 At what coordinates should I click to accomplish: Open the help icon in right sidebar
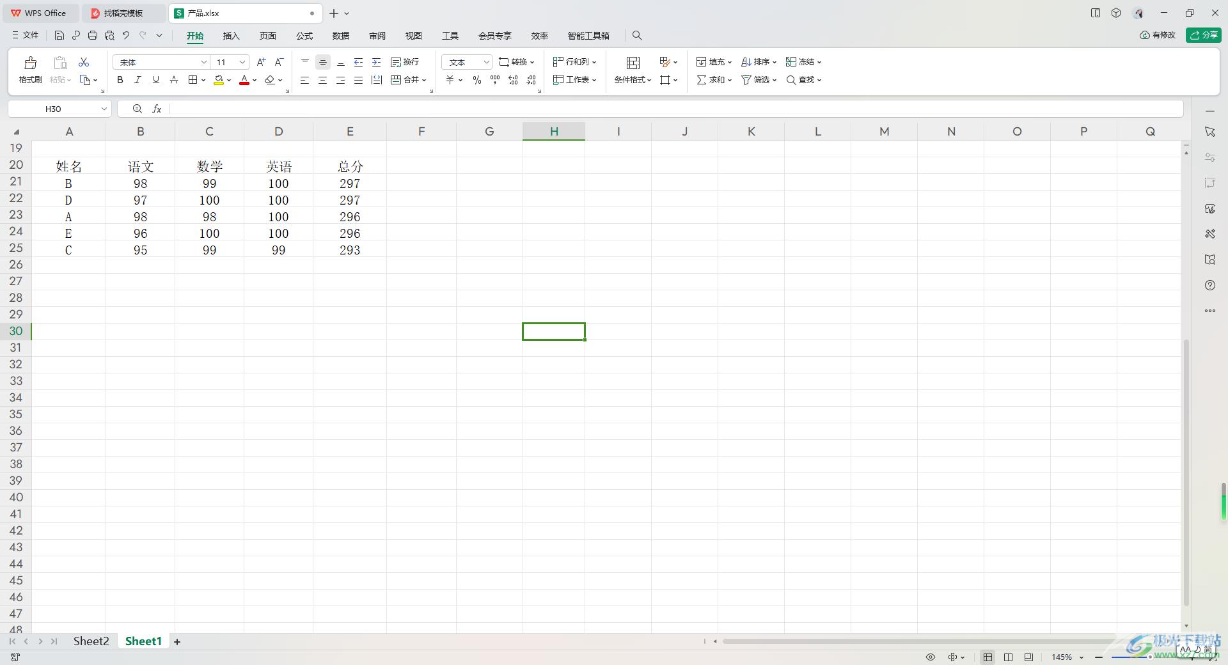coord(1210,285)
